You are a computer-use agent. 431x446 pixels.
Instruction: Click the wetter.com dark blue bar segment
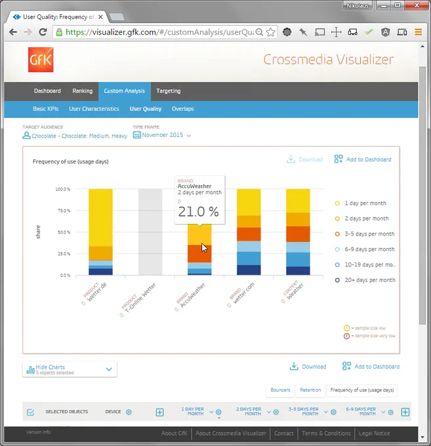(x=249, y=270)
